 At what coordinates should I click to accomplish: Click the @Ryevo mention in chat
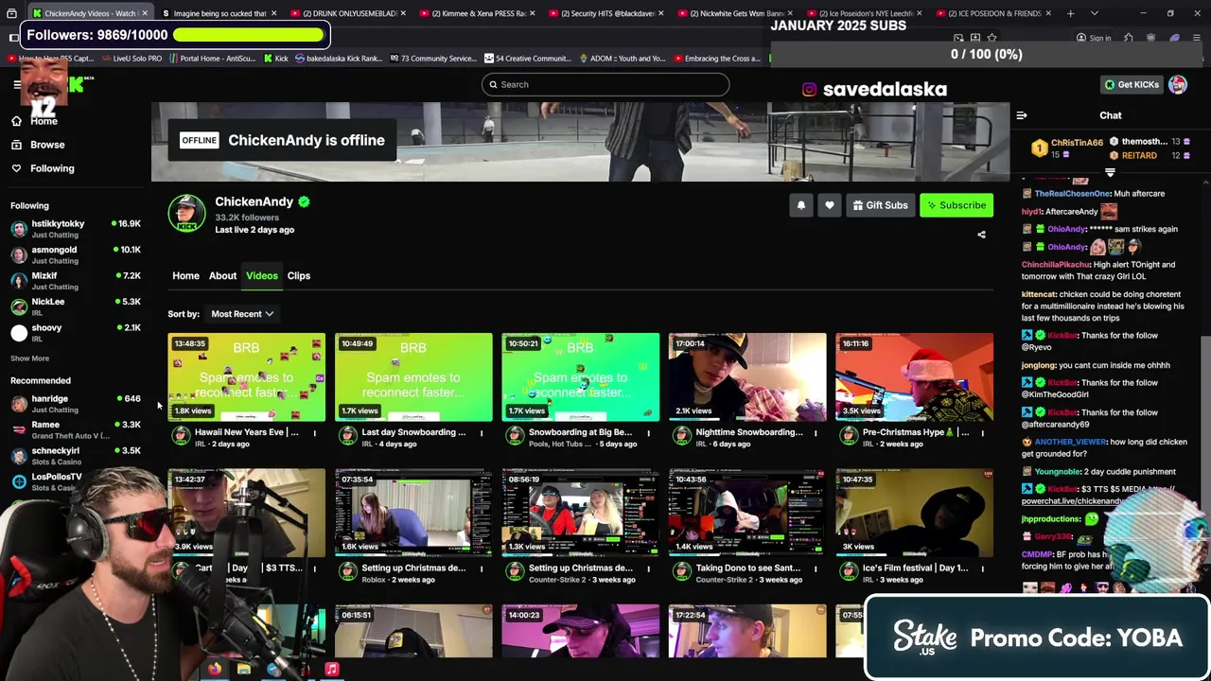(x=1037, y=347)
